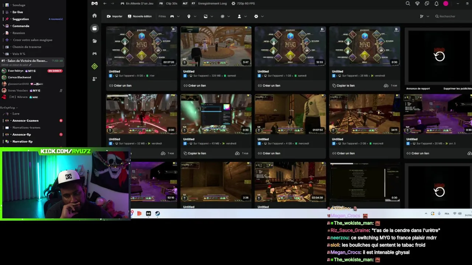Click the Steam icon in the taskbar

pyautogui.click(x=157, y=213)
